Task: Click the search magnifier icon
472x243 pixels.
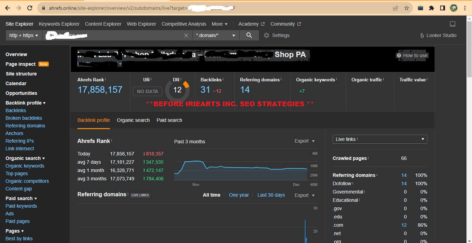Action: tap(249, 35)
